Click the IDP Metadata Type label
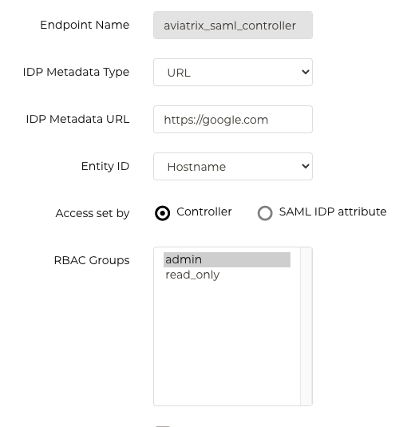Image resolution: width=407 pixels, height=427 pixels. (x=76, y=72)
